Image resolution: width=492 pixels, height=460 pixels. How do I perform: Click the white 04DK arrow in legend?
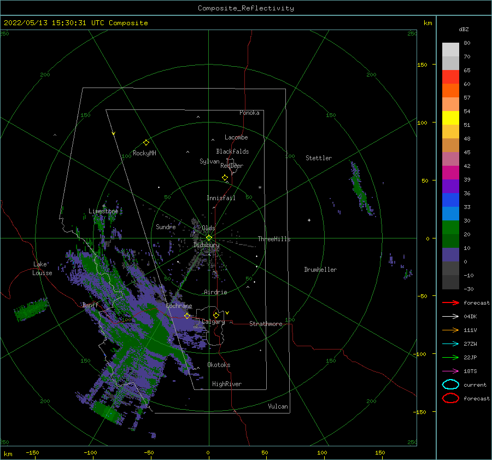coord(450,316)
